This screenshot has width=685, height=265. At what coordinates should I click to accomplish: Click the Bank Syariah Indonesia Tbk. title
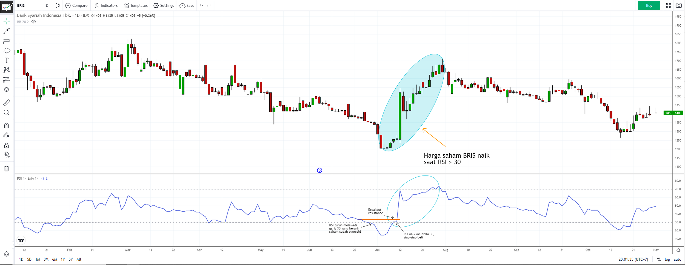44,16
